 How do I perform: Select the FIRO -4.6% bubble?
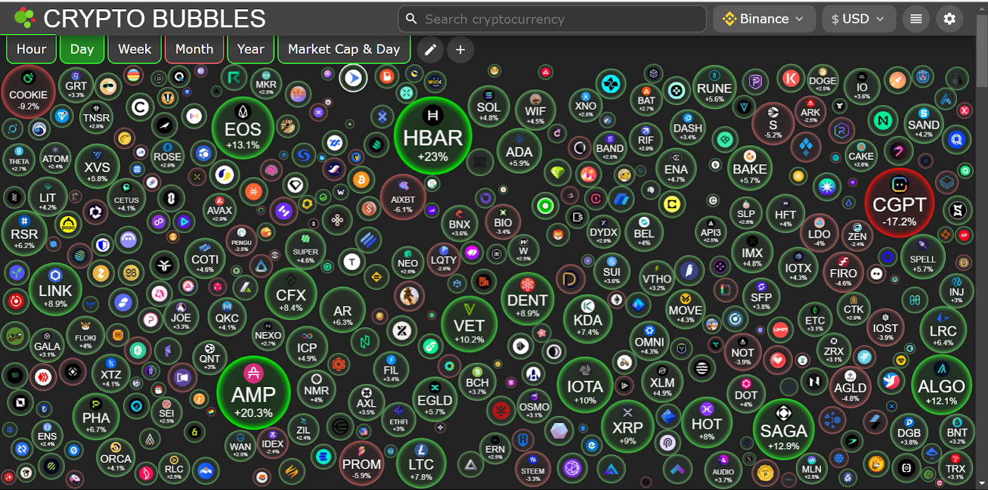[844, 272]
